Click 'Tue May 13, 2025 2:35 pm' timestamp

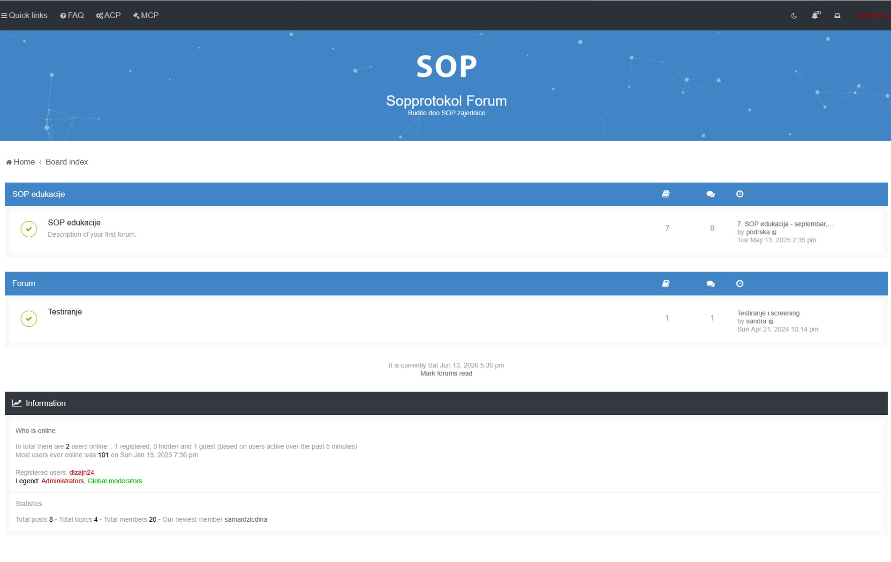click(x=777, y=240)
